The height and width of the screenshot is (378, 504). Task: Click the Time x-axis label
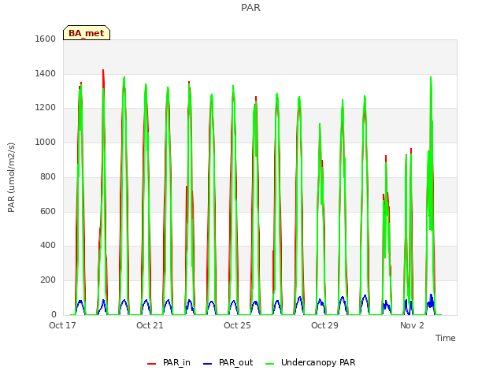(446, 338)
